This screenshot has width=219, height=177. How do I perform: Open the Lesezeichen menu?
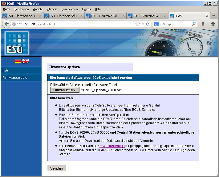pos(70,9)
